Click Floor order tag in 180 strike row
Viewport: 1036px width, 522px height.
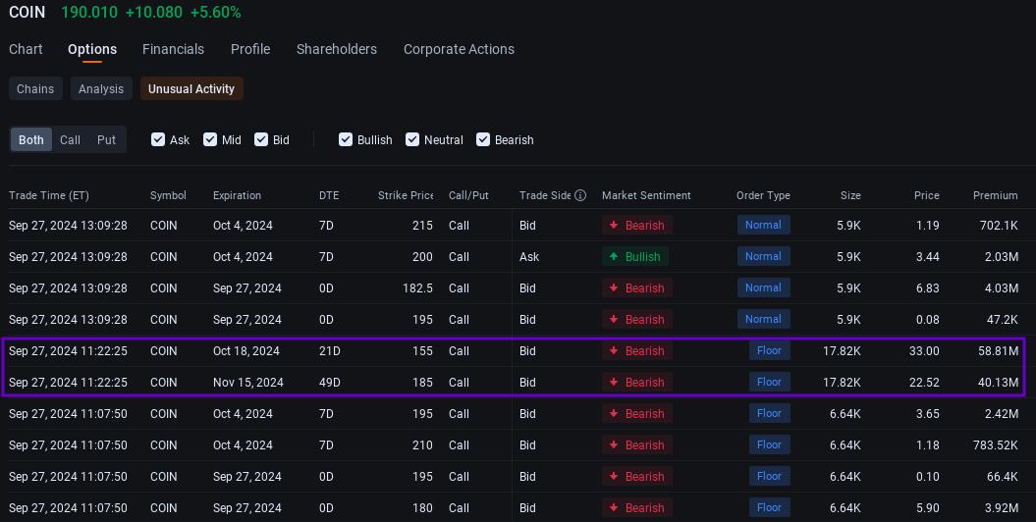click(769, 508)
